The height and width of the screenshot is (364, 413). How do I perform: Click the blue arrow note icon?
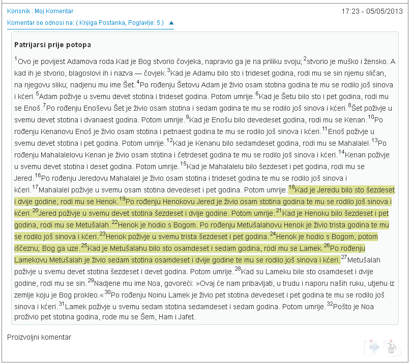(374, 346)
